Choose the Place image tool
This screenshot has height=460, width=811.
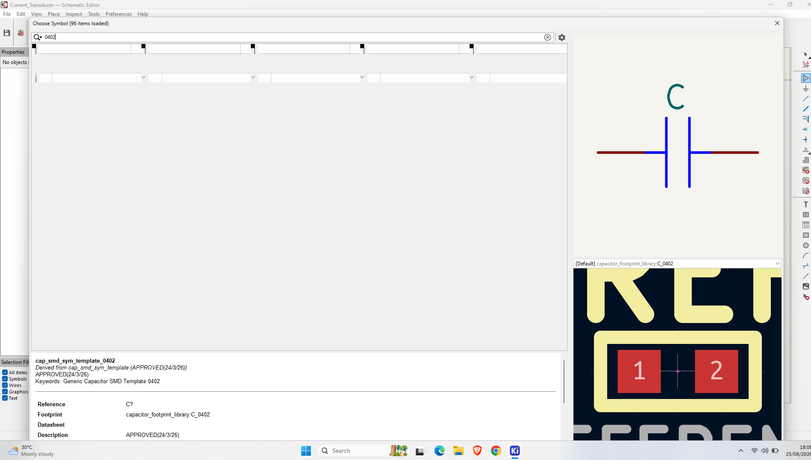pos(805,286)
